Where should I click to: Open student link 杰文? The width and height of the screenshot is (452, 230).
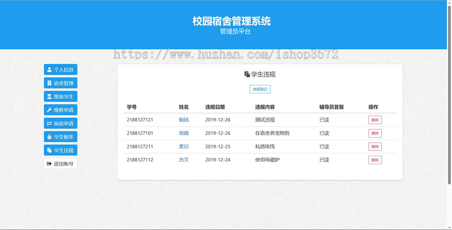[184, 160]
